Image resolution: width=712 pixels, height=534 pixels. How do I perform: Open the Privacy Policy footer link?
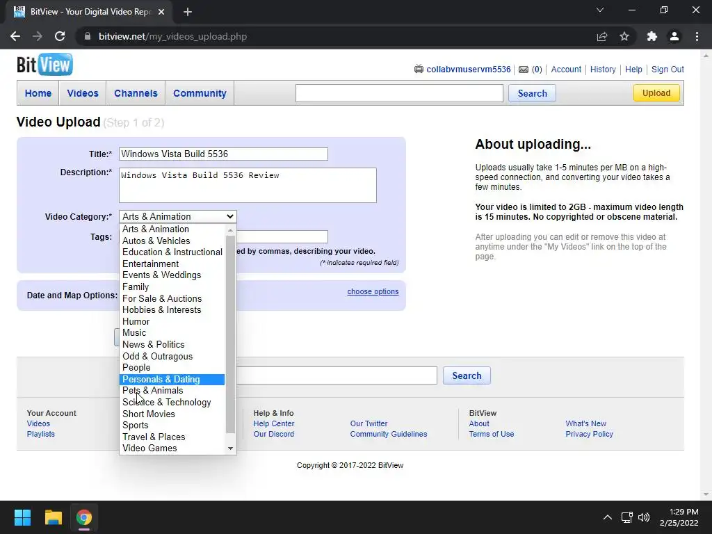589,434
